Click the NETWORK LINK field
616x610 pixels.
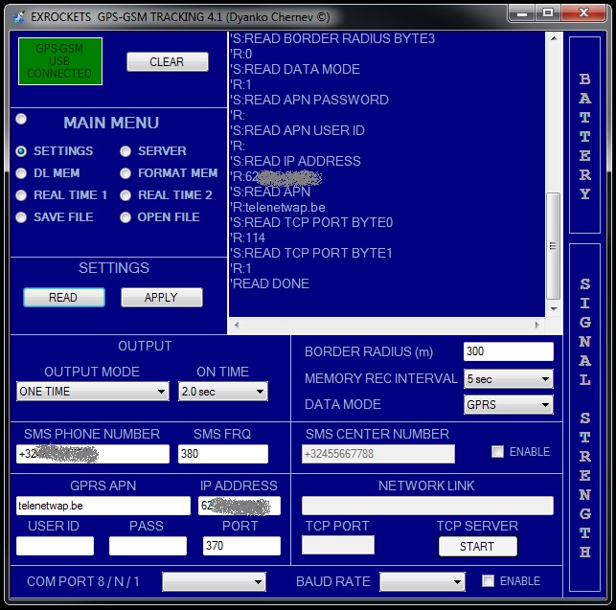[427, 506]
